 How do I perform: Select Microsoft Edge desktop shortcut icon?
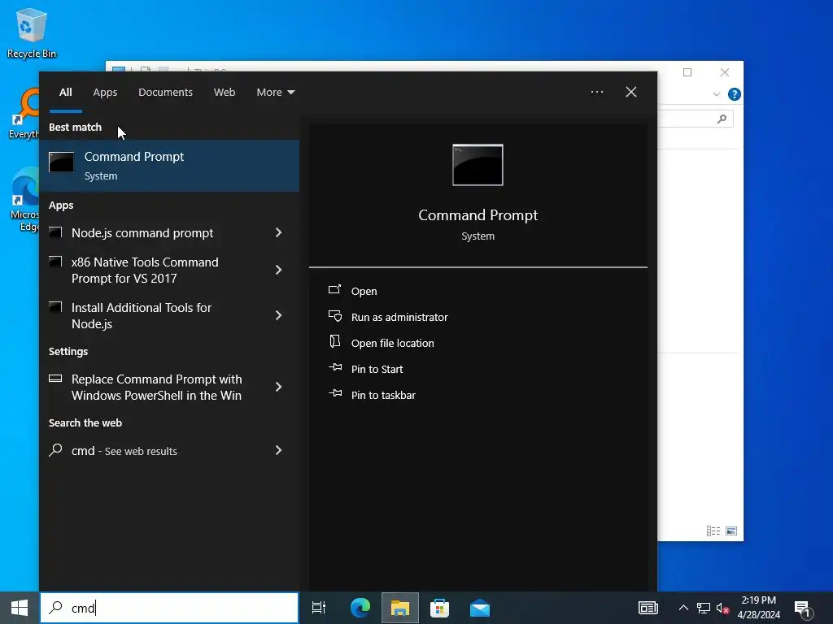[24, 200]
